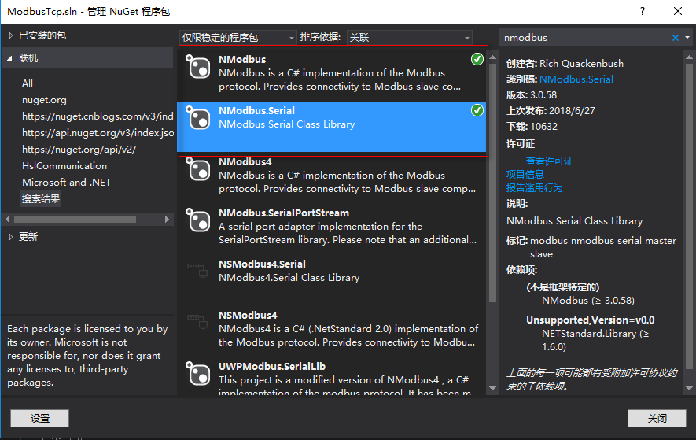The width and height of the screenshot is (696, 440).
Task: Click the installed checkmark on NModbus.Serial
Action: coord(477,110)
